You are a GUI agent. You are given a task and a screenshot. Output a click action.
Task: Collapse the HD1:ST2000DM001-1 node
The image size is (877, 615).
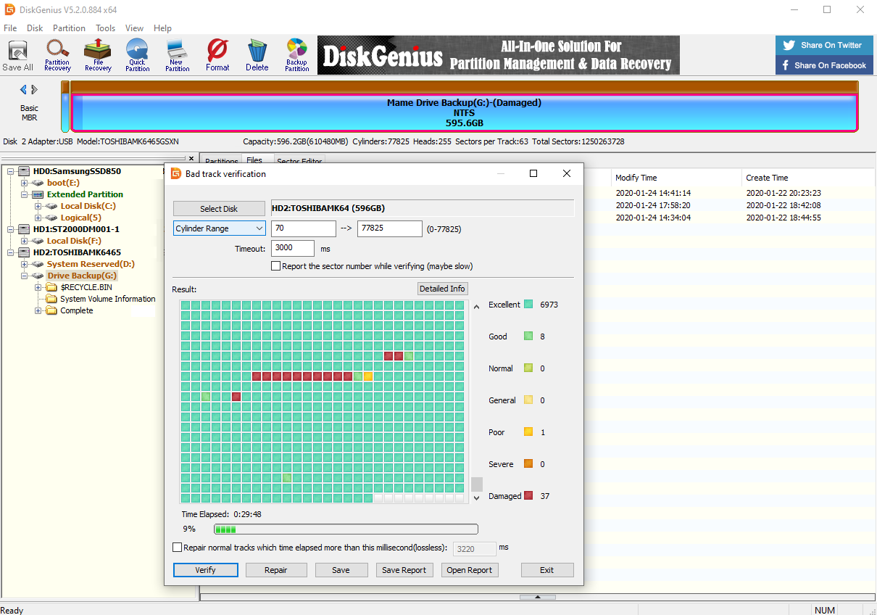tap(11, 229)
